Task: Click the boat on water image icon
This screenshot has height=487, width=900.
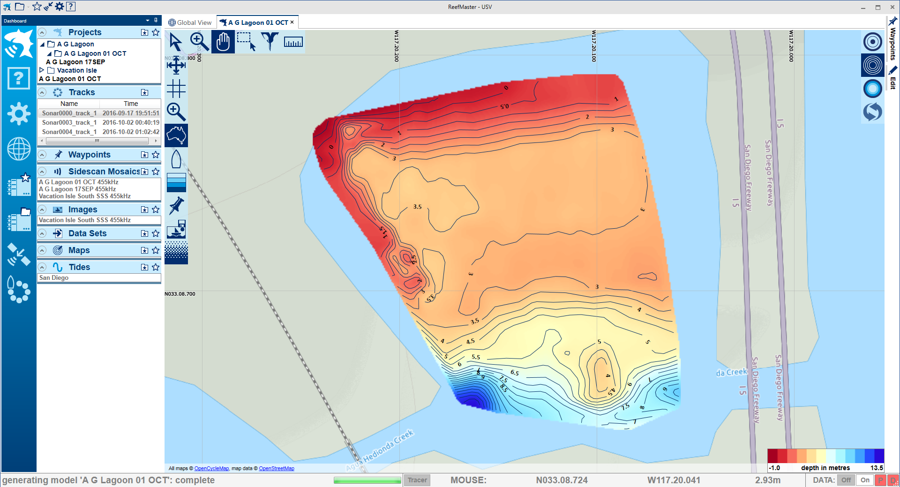Action: [176, 229]
